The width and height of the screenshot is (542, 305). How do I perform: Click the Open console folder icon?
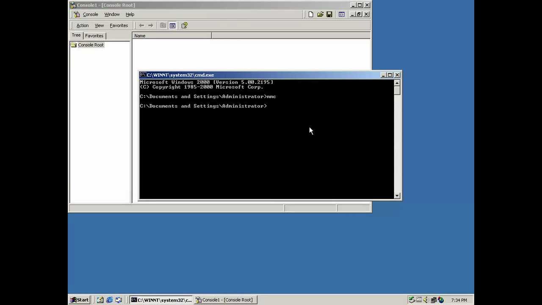tap(320, 14)
